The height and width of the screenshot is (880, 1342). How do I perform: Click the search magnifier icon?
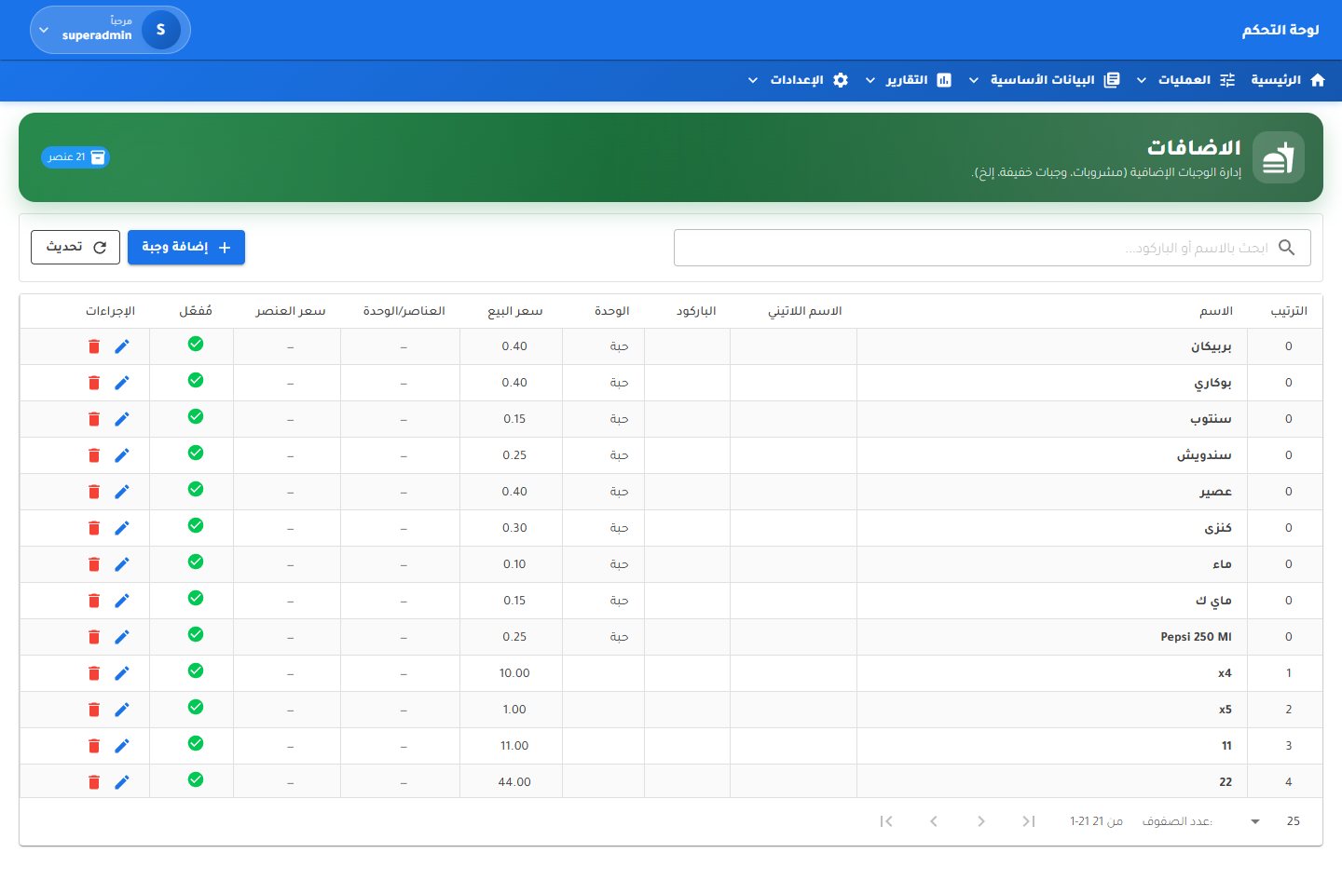(x=1287, y=248)
